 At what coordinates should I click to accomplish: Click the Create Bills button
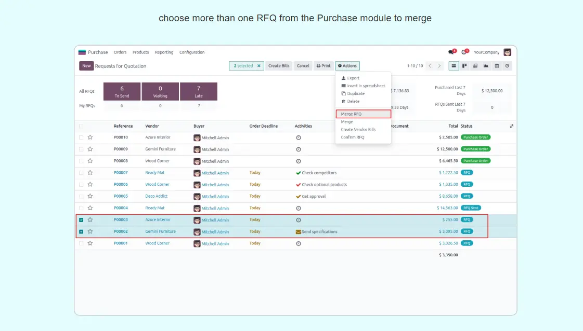point(279,66)
